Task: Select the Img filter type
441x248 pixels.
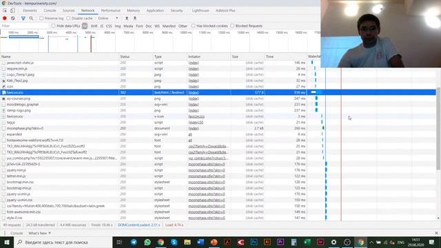Action: [118, 26]
